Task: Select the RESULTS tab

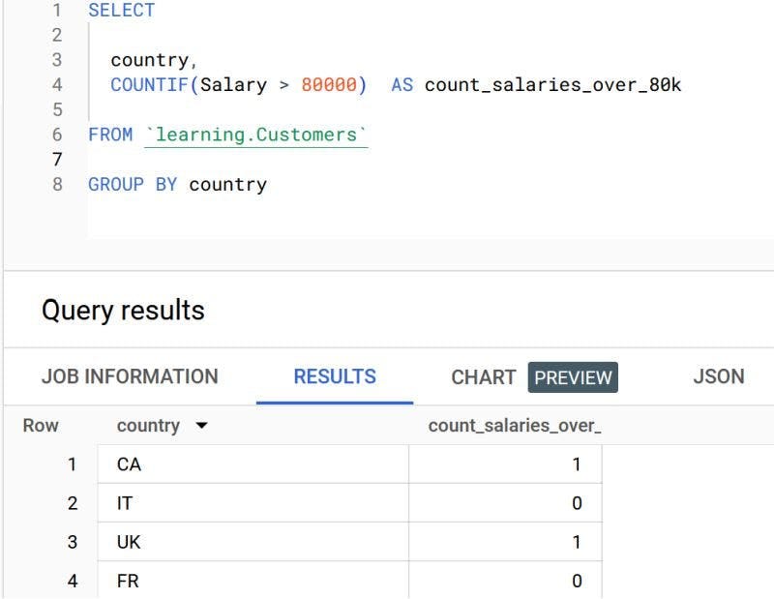Action: pos(334,376)
